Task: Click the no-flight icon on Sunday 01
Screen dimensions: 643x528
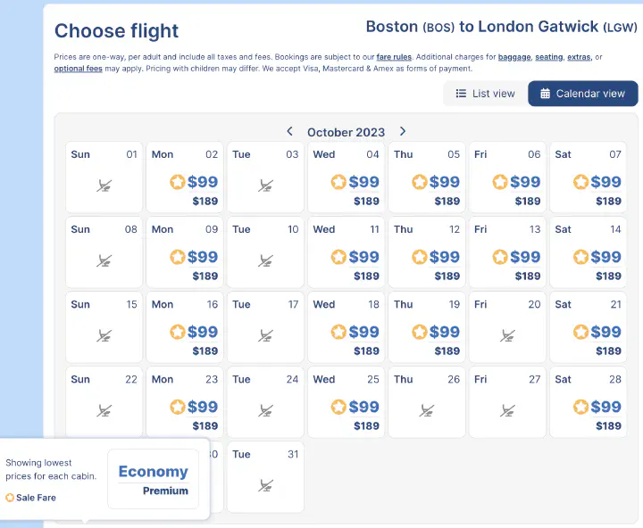Action: 105,186
